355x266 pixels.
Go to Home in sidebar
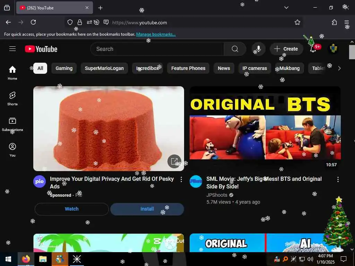(x=12, y=73)
